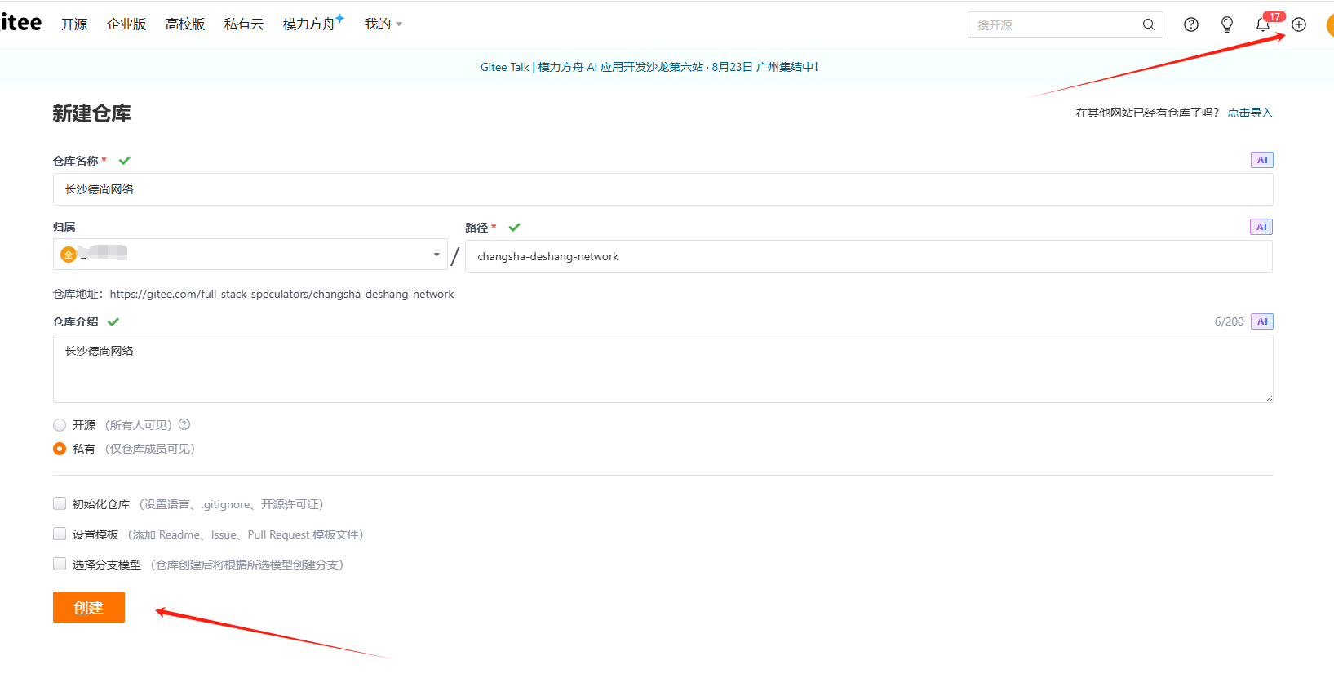Click the lightbulb icon in header
The image size is (1334, 687).
pyautogui.click(x=1226, y=24)
